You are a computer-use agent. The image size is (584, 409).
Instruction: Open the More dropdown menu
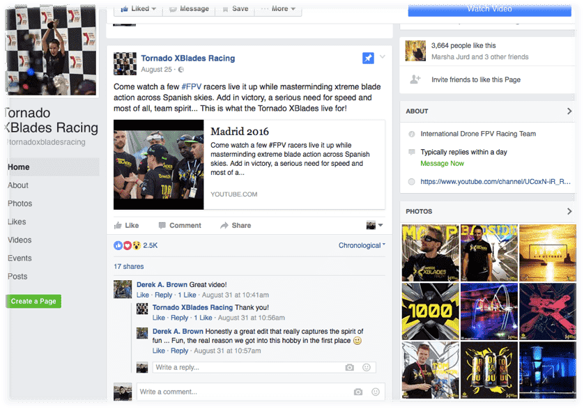point(278,8)
